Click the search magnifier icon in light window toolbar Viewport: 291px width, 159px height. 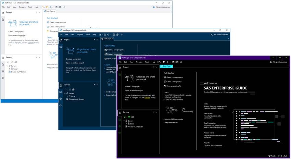click(x=64, y=7)
